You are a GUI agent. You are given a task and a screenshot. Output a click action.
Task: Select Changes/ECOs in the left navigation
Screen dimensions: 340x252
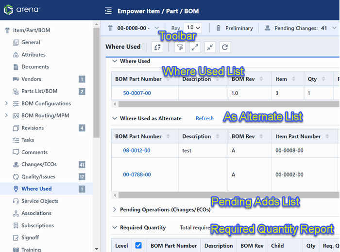pos(39,165)
